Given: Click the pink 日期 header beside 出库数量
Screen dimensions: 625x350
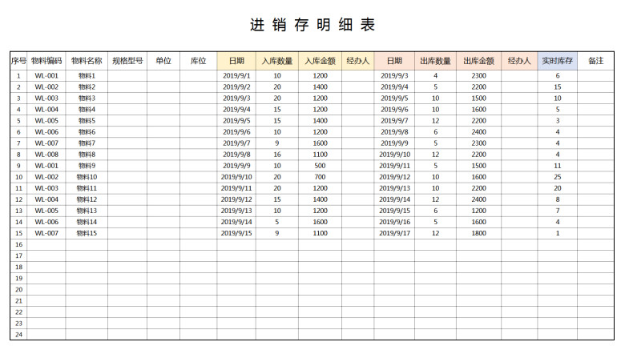Looking at the screenshot, I should (x=394, y=61).
